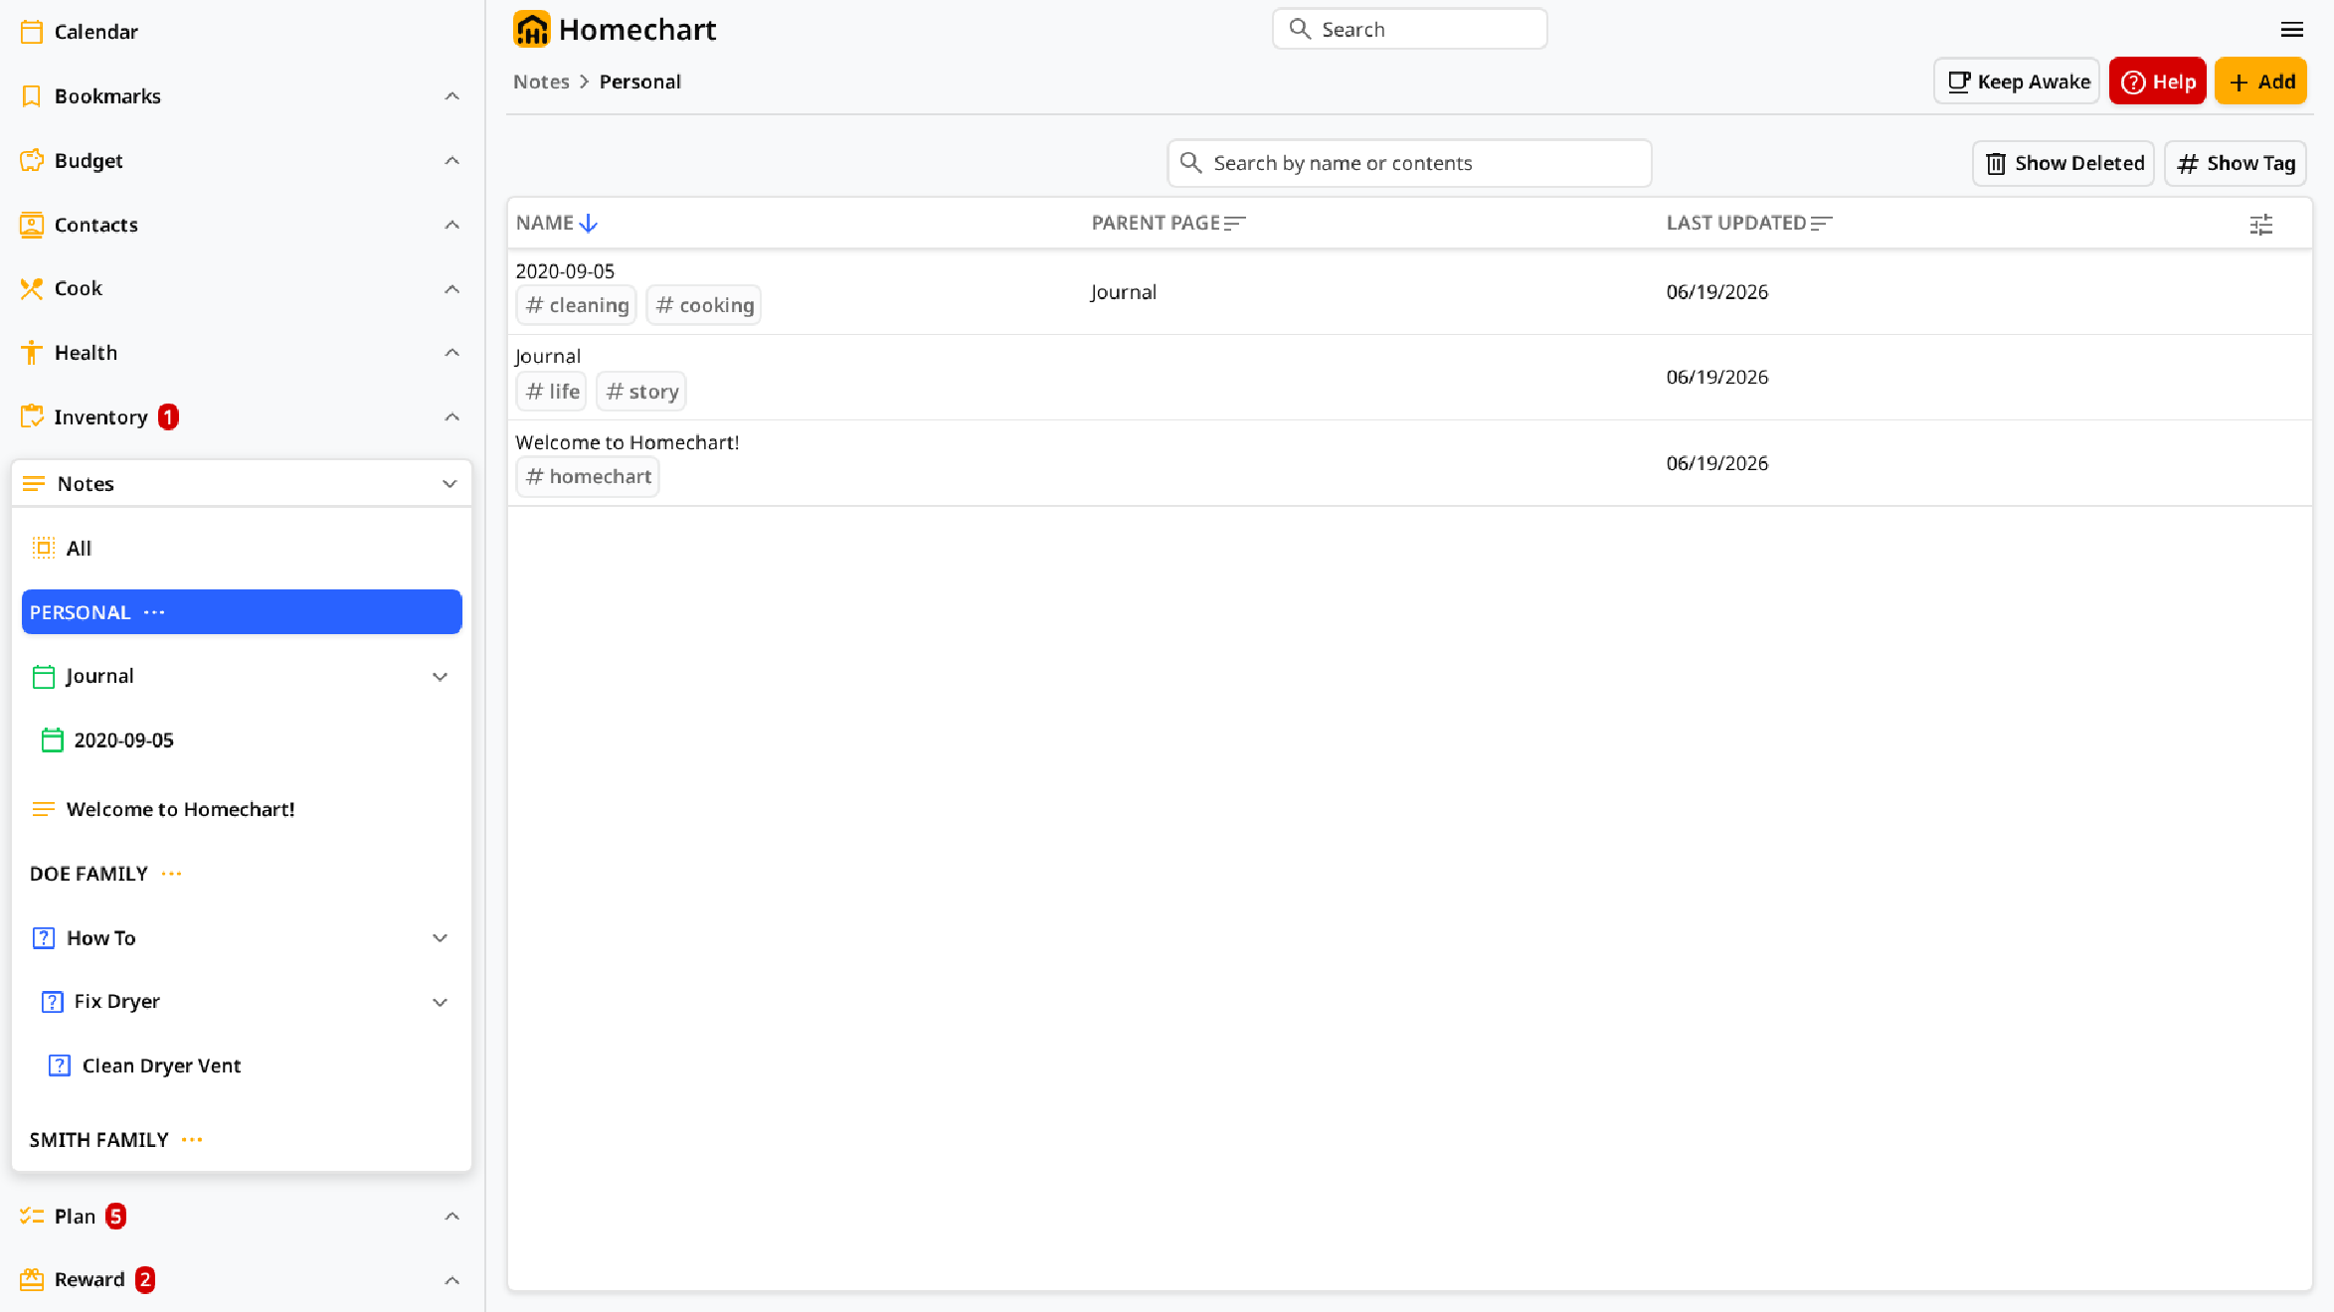Click the Clean Dryer Vent question icon
This screenshot has height=1312, width=2334.
coord(60,1066)
